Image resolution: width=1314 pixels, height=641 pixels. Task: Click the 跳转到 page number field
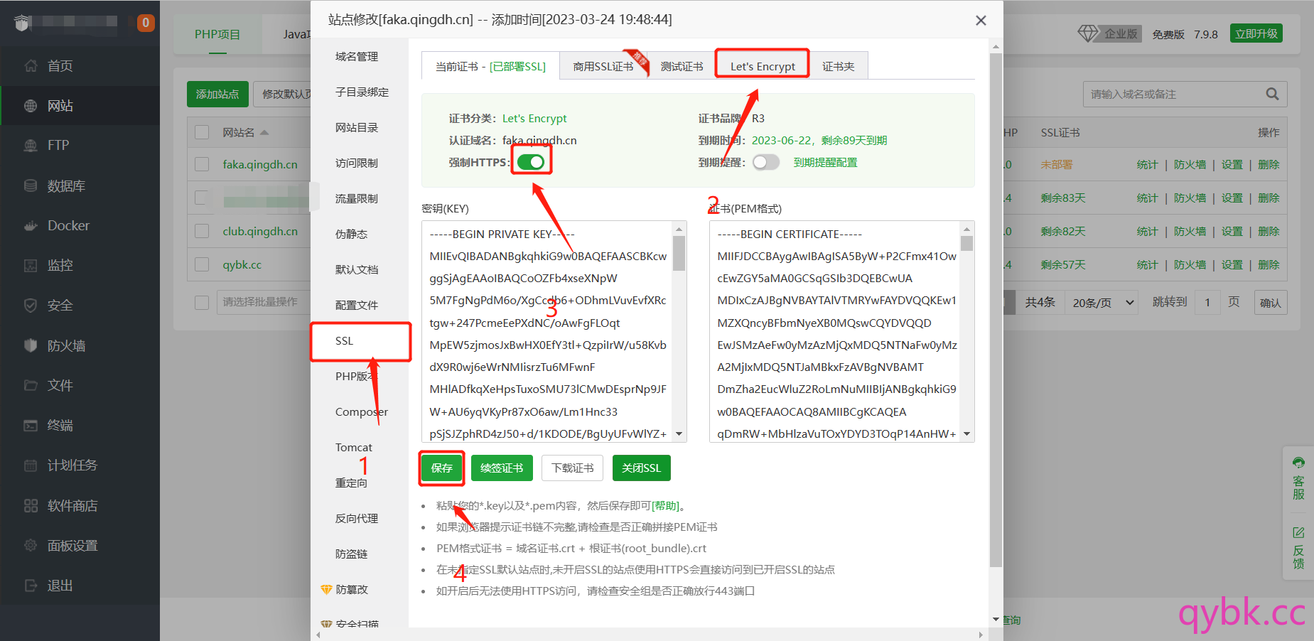tap(1207, 303)
